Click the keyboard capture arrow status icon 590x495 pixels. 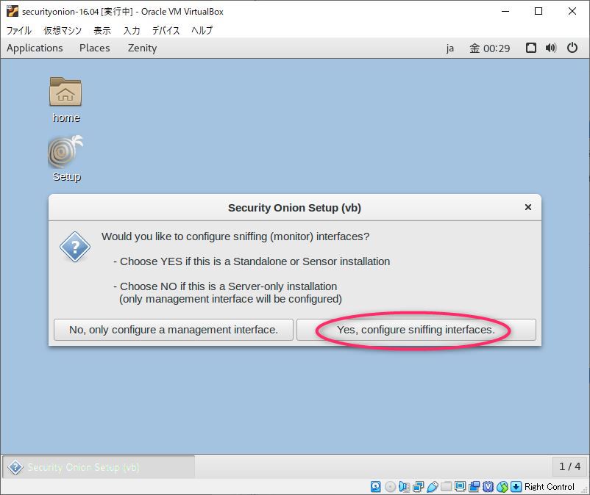click(516, 487)
